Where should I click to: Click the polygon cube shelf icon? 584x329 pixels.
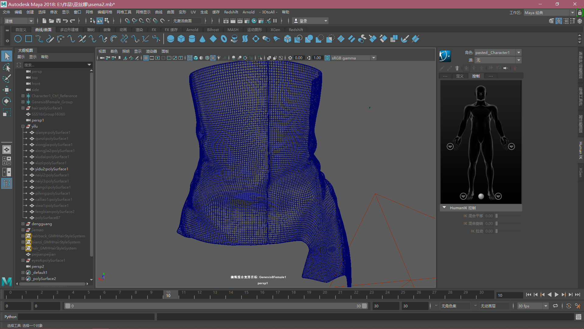pyautogui.click(x=181, y=39)
